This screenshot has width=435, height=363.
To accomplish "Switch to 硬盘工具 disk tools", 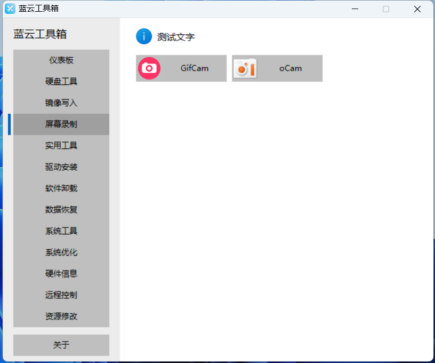I will [x=61, y=82].
